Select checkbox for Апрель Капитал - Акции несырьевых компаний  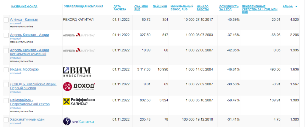[x=6, y=51]
